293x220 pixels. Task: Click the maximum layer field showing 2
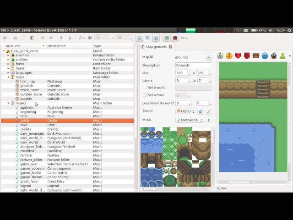click(x=204, y=81)
